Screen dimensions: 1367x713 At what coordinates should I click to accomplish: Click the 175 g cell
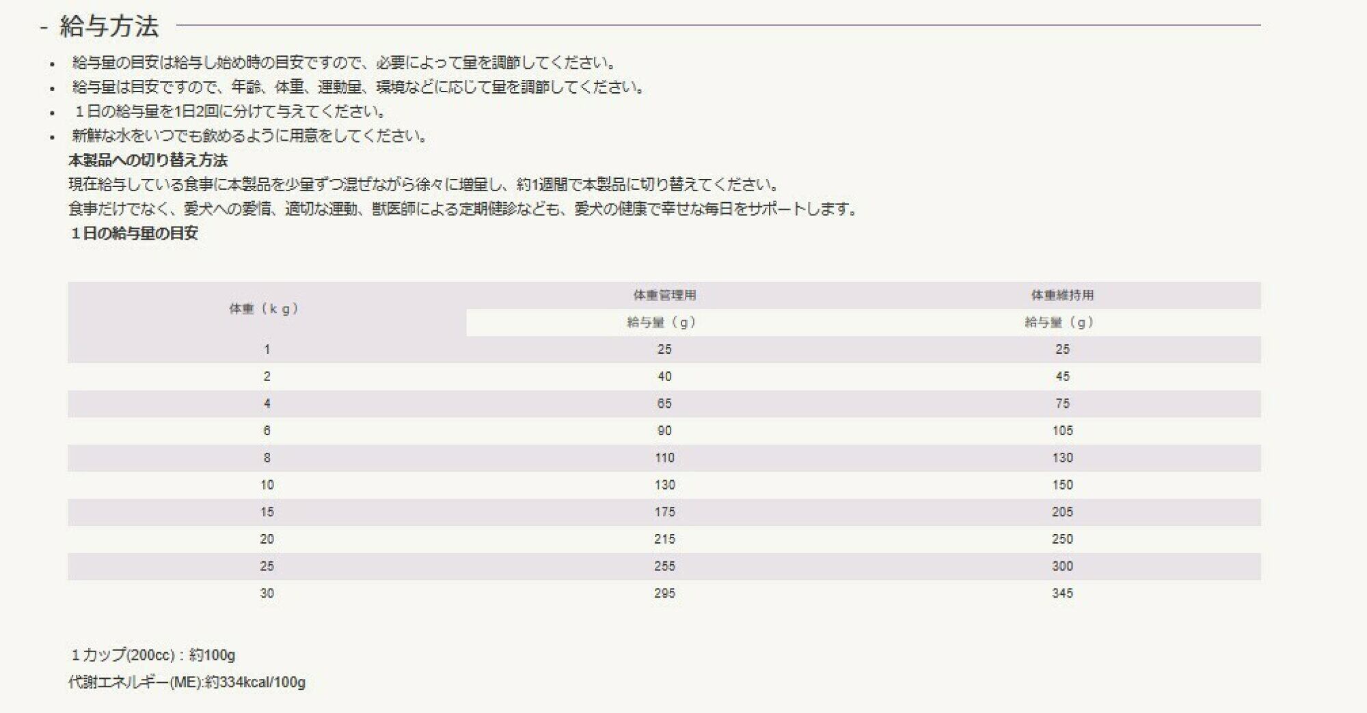[x=664, y=512]
